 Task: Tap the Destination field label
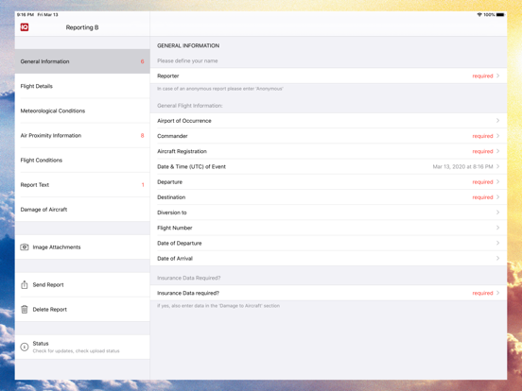tap(171, 197)
